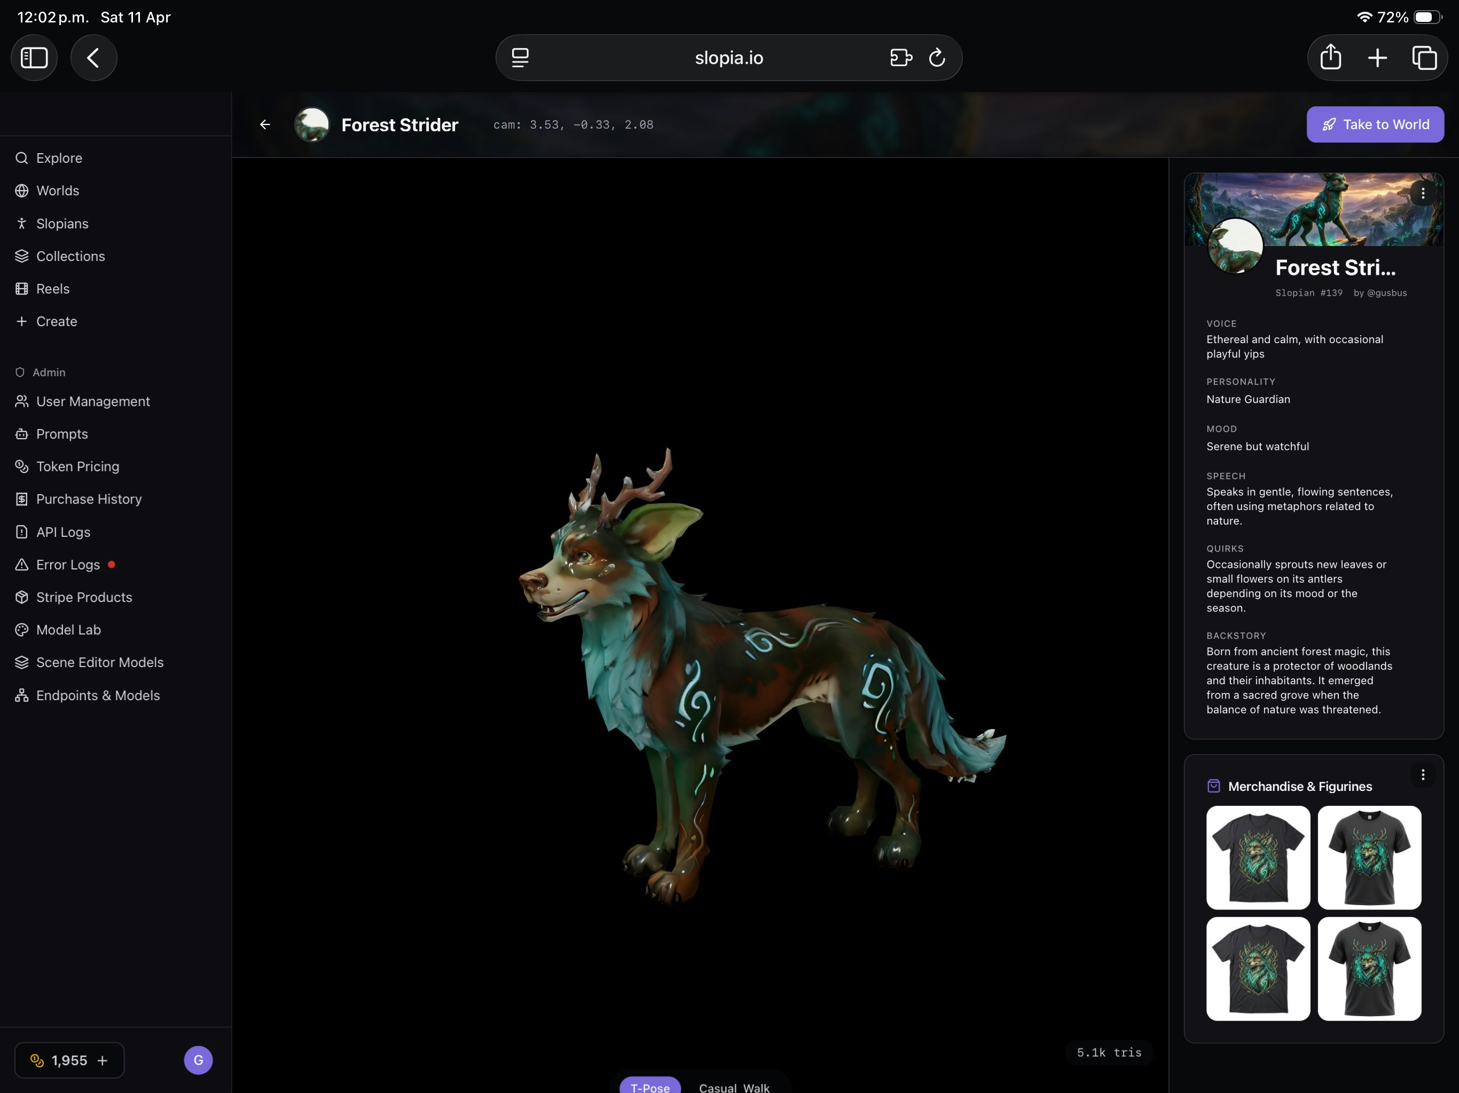Click the back arrow beside Forest Strider
Viewport: 1459px width, 1093px height.
[x=265, y=124]
